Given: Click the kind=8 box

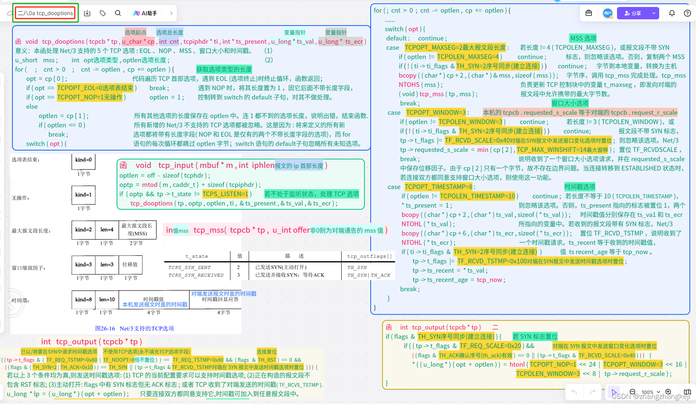Looking at the screenshot, I should click(83, 300).
